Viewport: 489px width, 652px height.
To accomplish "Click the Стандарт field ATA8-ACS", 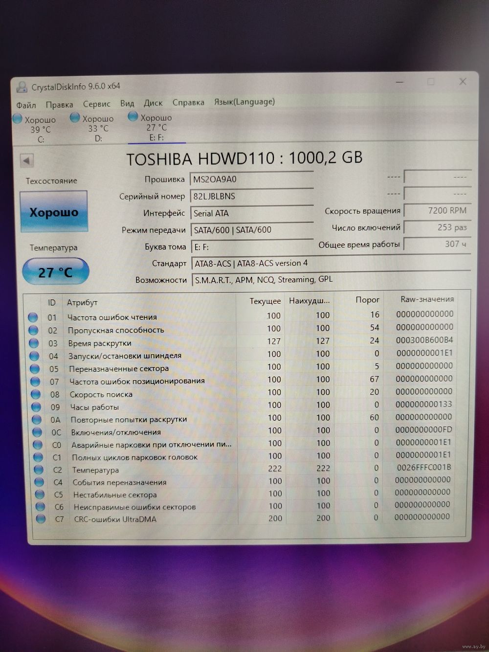I will pyautogui.click(x=331, y=263).
